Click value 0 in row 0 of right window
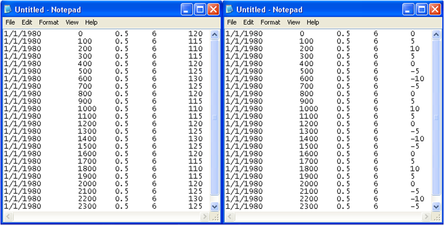 (x=413, y=34)
